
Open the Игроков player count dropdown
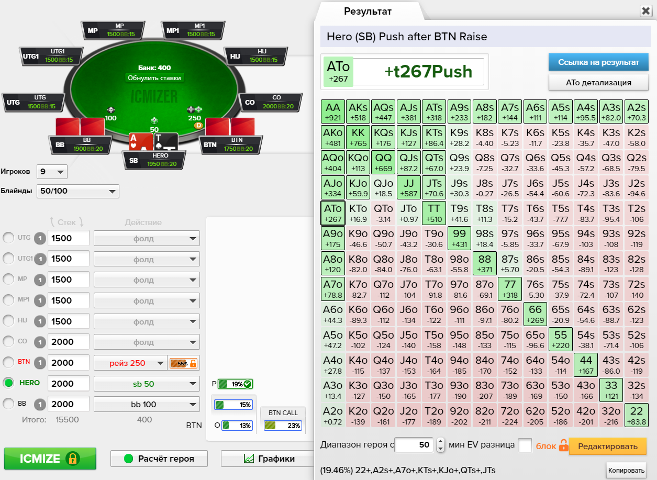52,172
